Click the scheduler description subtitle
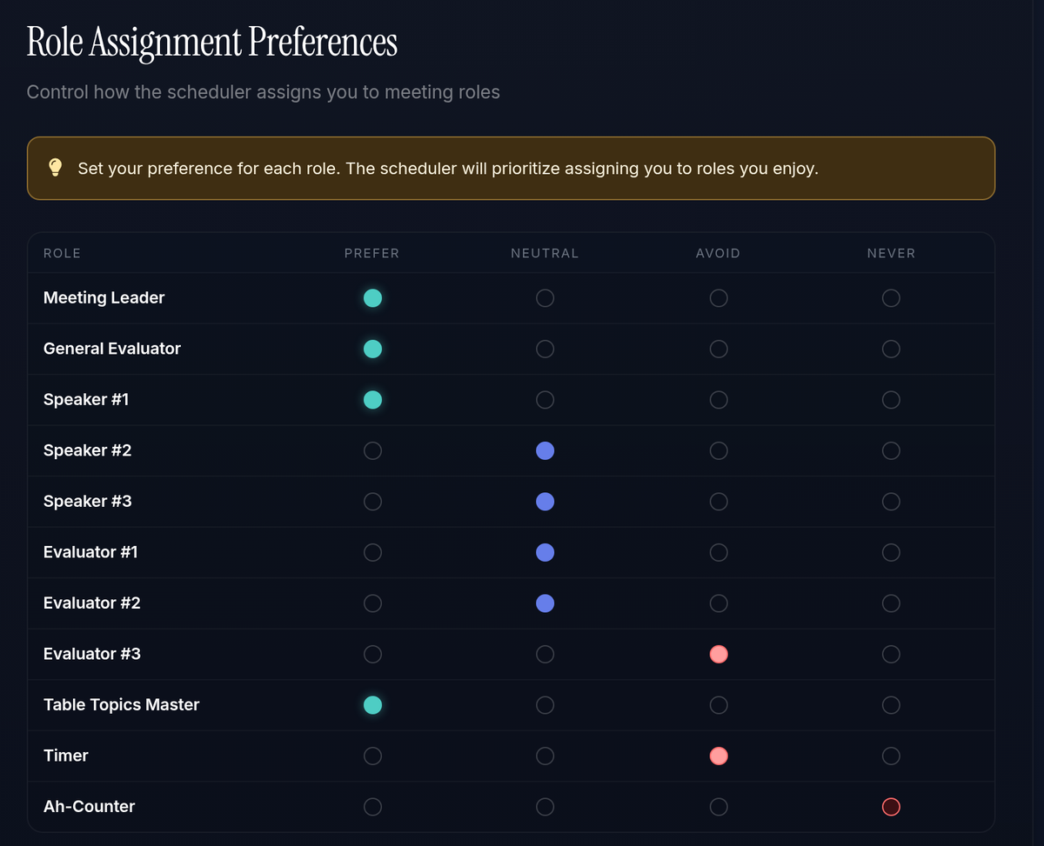Viewport: 1044px width, 846px height. 264,92
